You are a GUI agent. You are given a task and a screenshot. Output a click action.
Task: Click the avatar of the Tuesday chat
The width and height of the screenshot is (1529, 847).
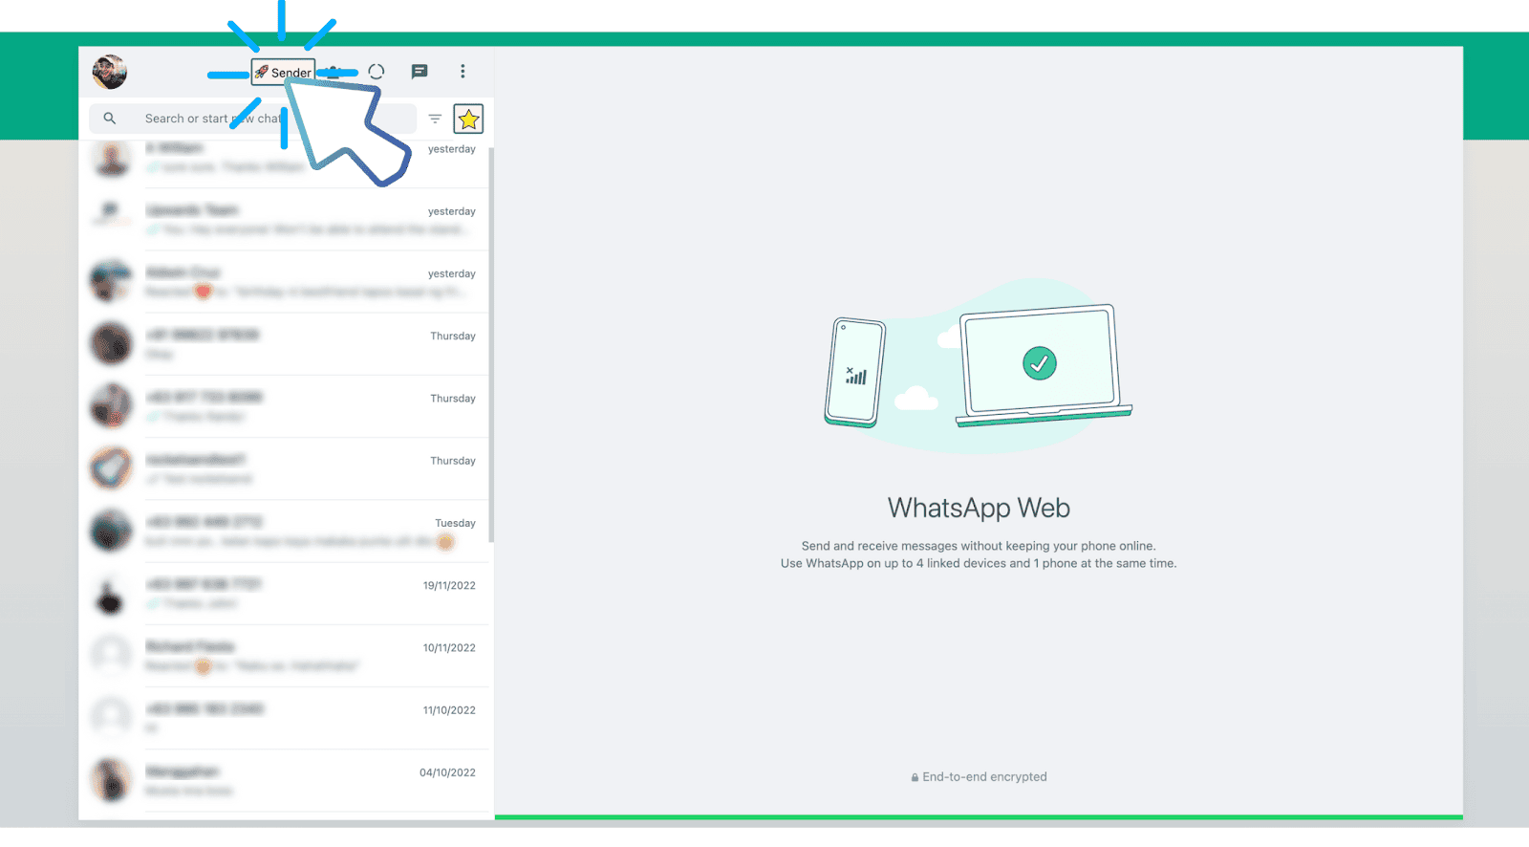pyautogui.click(x=111, y=532)
